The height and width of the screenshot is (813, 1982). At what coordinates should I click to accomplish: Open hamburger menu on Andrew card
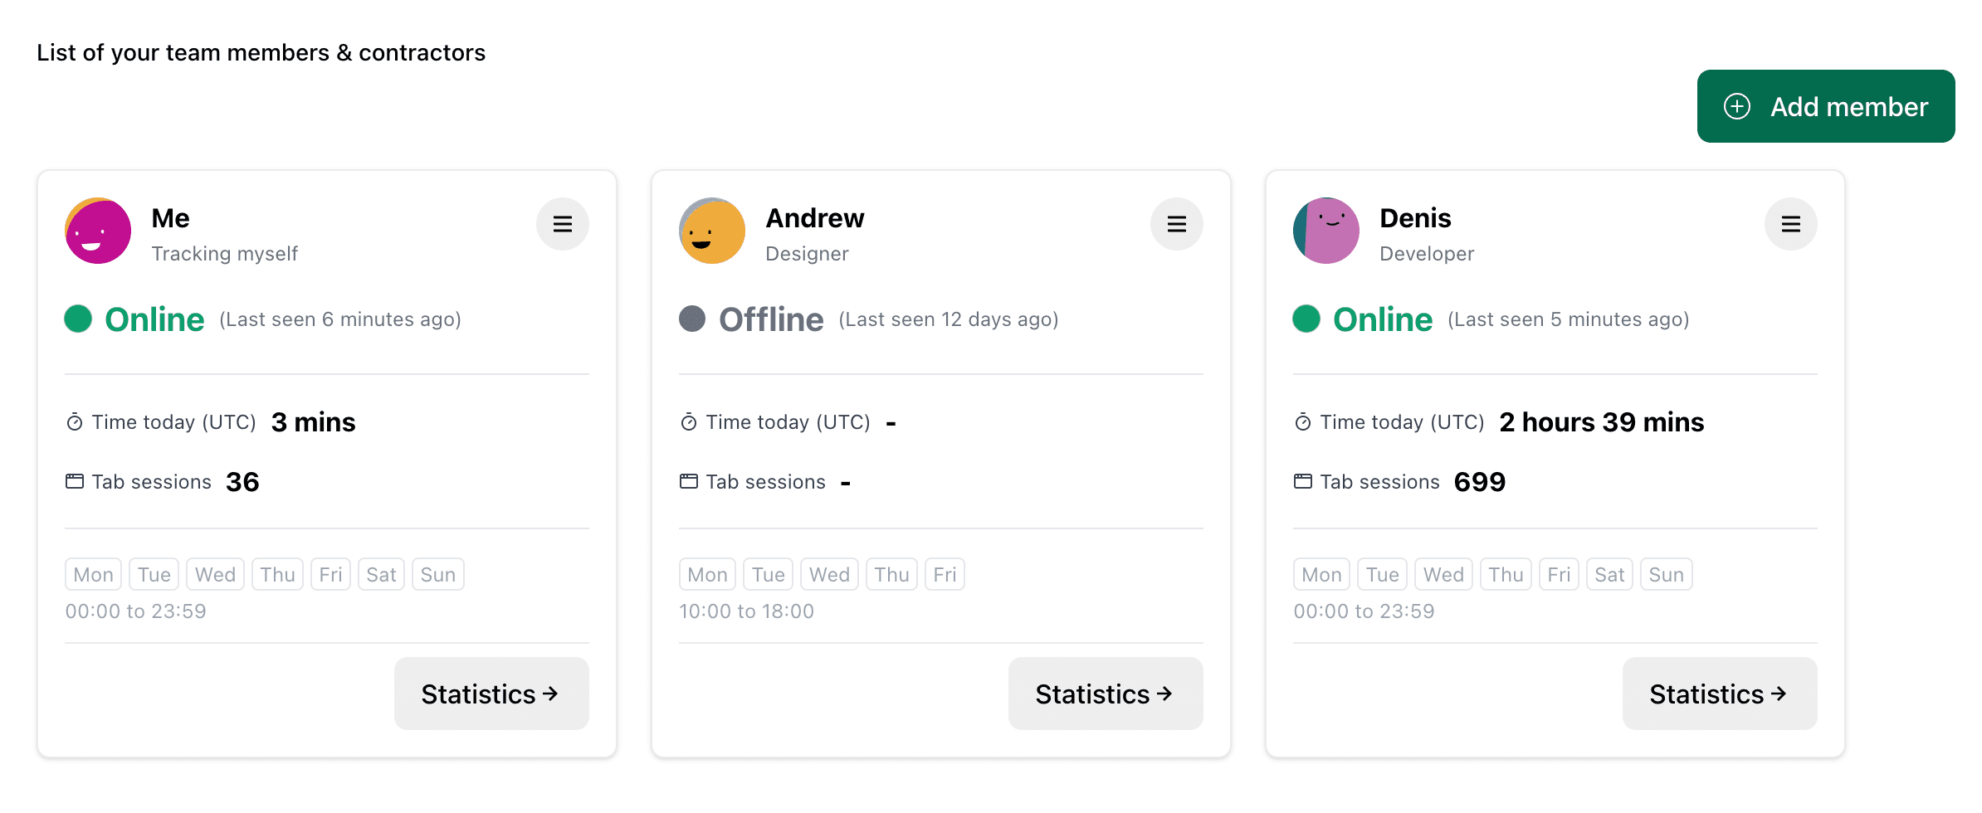pyautogui.click(x=1176, y=224)
